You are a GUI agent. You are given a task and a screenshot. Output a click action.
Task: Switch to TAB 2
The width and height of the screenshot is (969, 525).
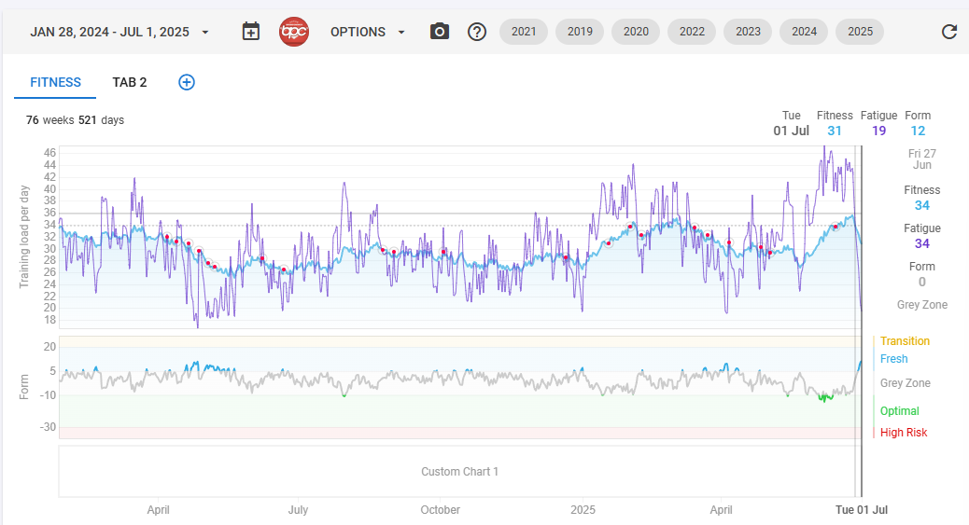point(130,83)
